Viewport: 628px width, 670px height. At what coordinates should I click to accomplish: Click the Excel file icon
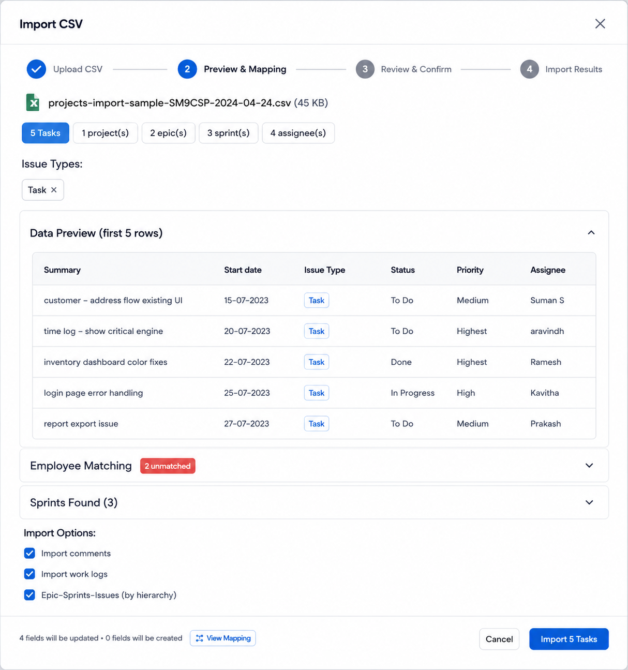click(x=33, y=102)
